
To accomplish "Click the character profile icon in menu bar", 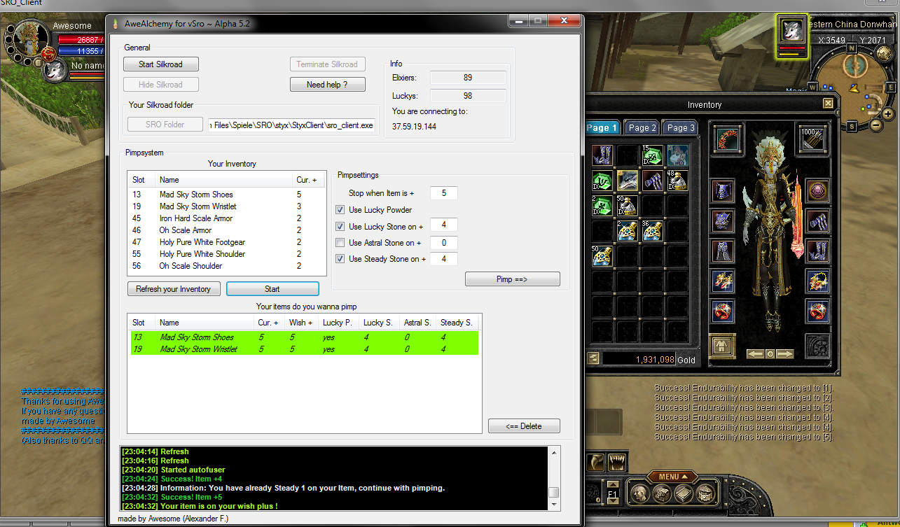I will pyautogui.click(x=640, y=492).
